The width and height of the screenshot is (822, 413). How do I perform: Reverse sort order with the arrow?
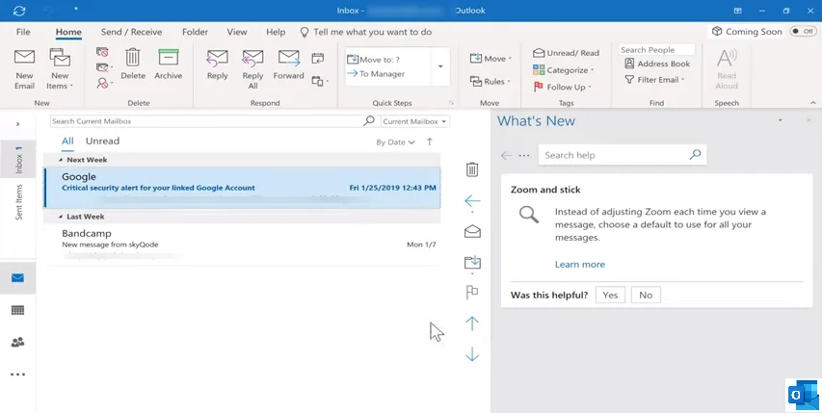[430, 142]
